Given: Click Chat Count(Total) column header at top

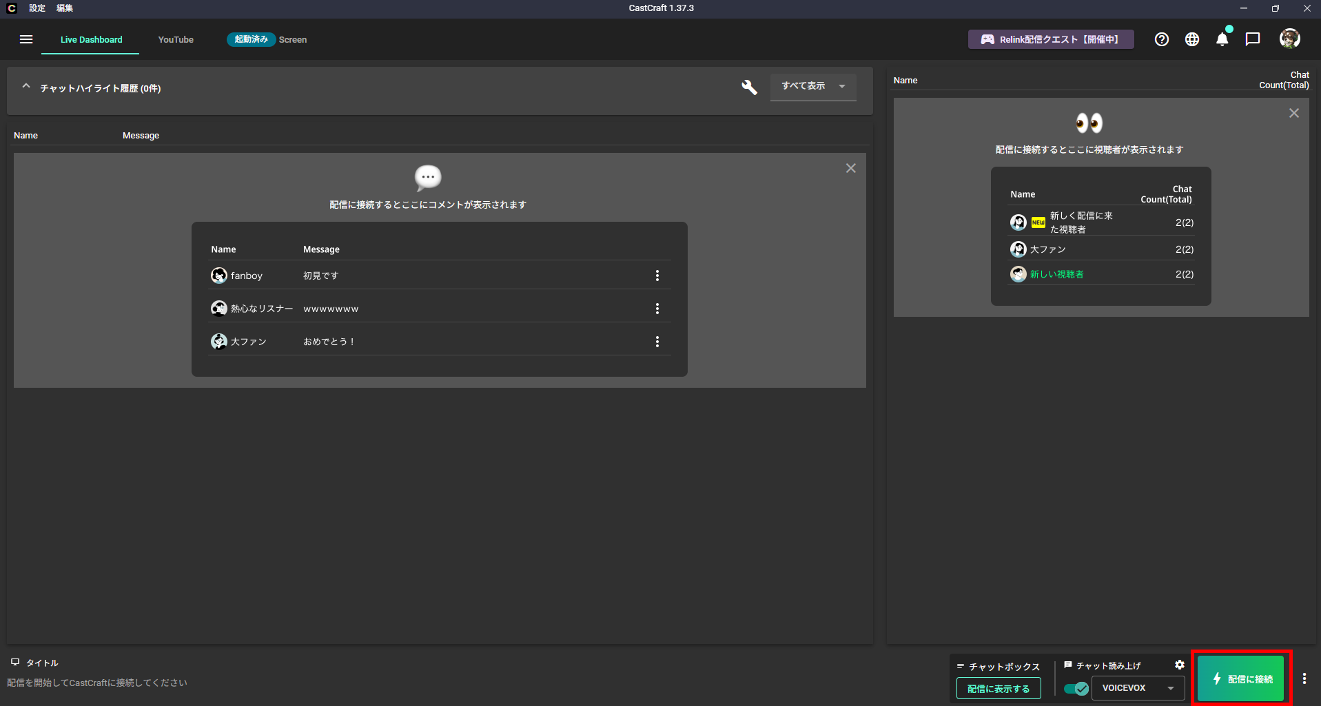Looking at the screenshot, I should coord(1284,80).
